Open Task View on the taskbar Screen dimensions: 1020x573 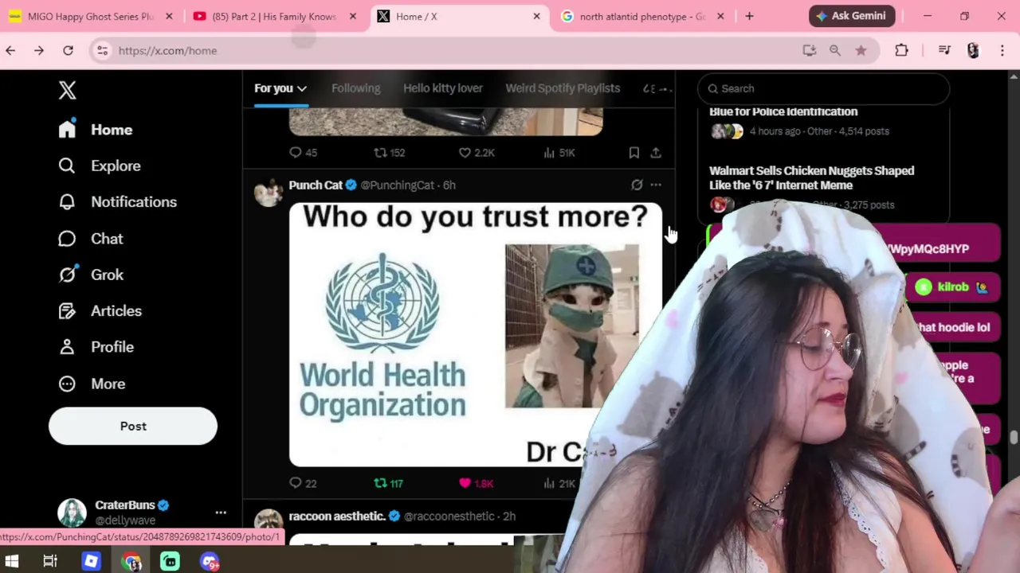(x=50, y=562)
